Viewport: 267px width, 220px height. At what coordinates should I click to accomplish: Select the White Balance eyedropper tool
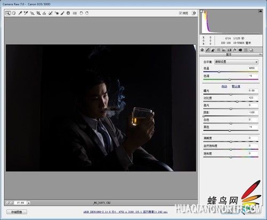20,13
